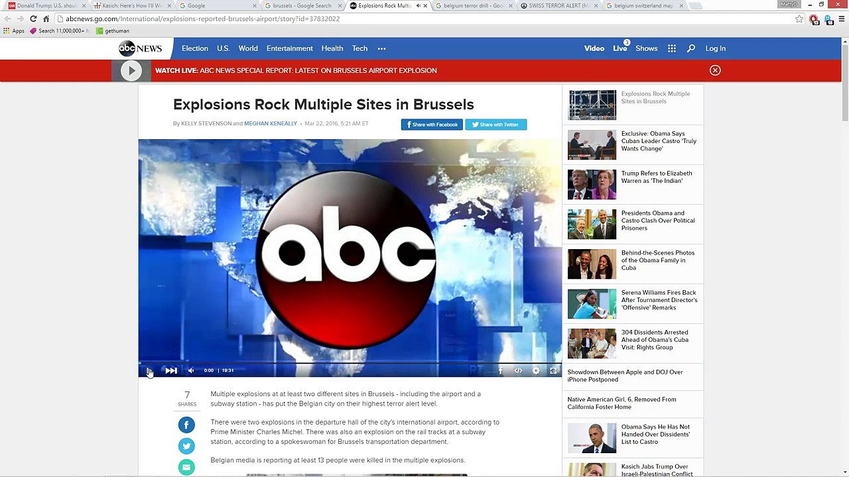Open the red ad-blocker extension icon
This screenshot has height=477, width=849.
pos(814,19)
